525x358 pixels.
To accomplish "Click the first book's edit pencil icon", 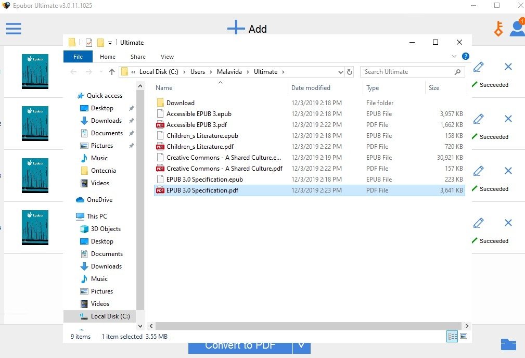I will click(479, 67).
